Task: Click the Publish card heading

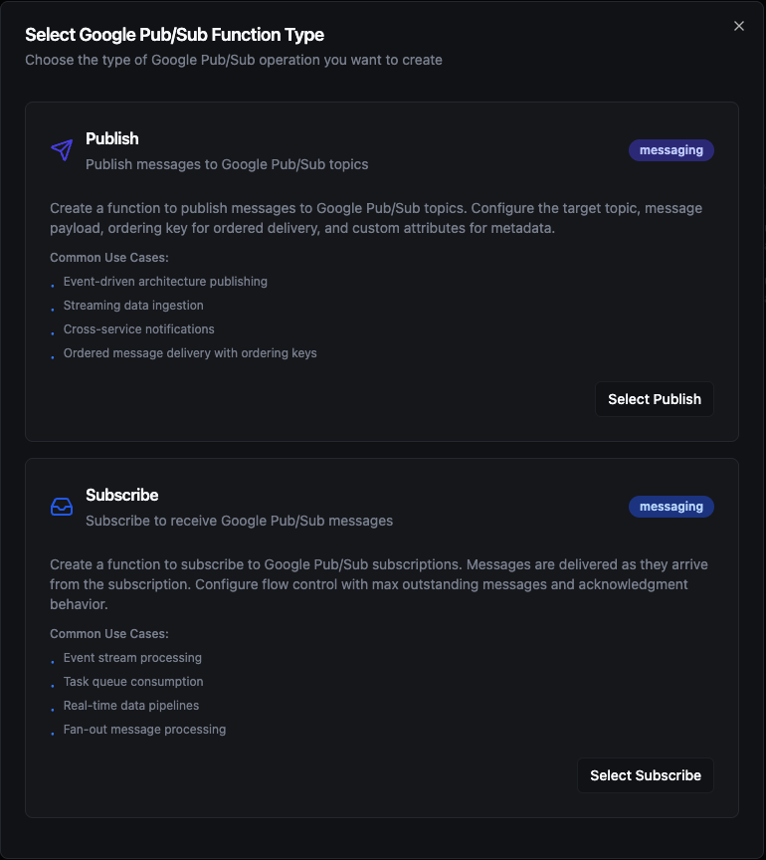Action: tap(112, 138)
